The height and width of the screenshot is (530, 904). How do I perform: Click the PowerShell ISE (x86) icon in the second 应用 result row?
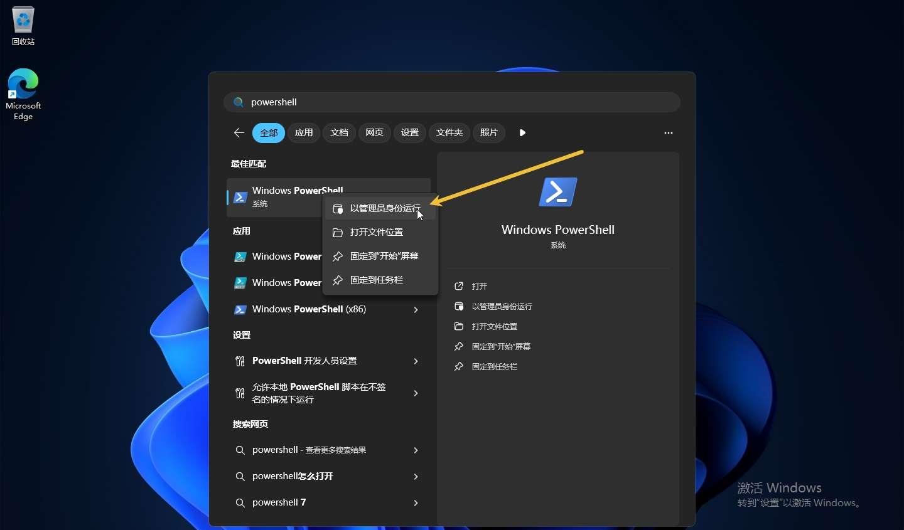point(240,283)
